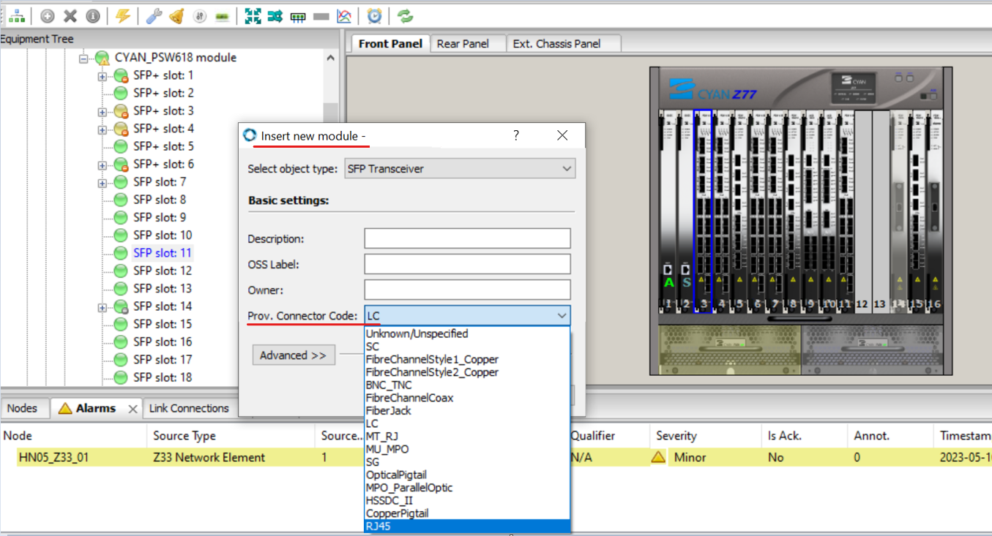
Task: Open the Link Connections tab
Action: click(189, 408)
